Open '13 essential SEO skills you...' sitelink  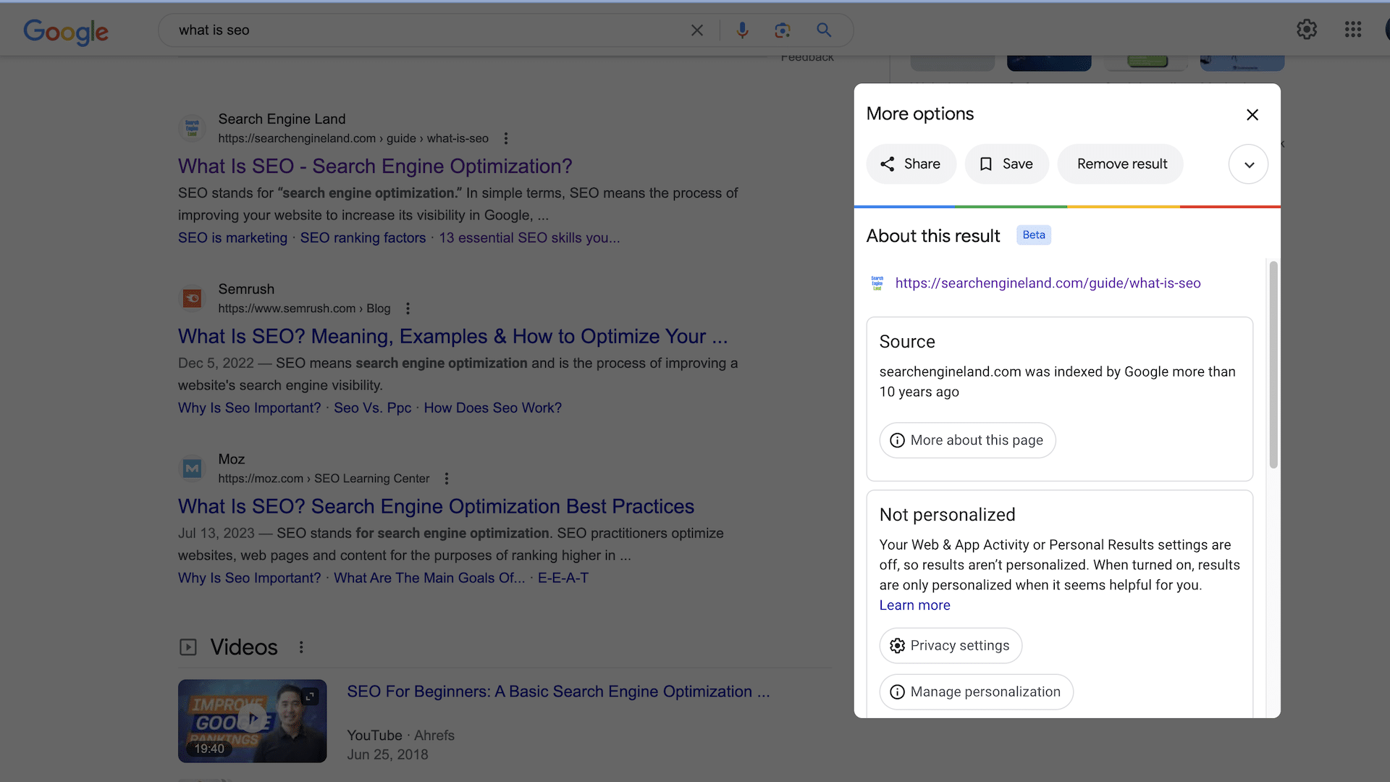click(529, 238)
